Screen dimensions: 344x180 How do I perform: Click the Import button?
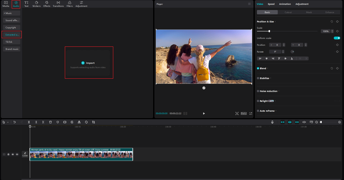(x=88, y=63)
